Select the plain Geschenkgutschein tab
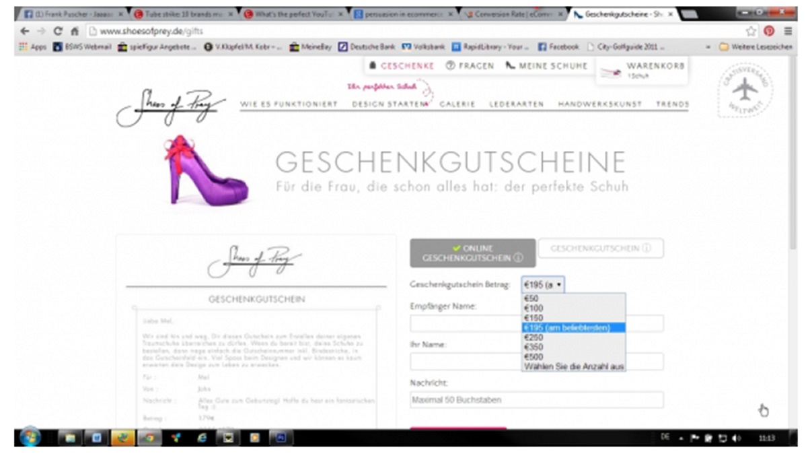The image size is (810, 460). click(x=601, y=248)
